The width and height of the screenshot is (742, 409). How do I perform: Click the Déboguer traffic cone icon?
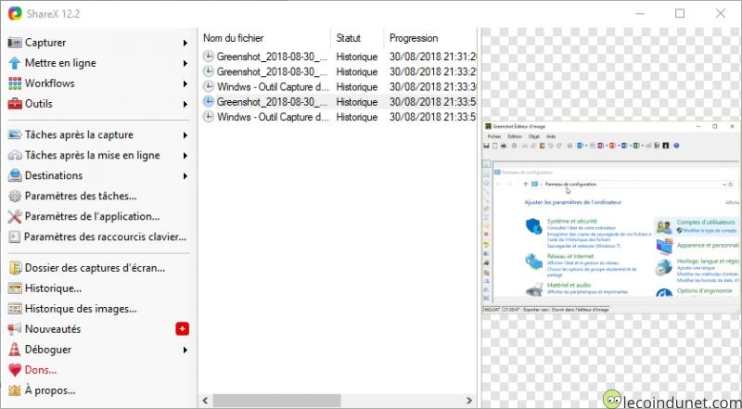pos(15,350)
